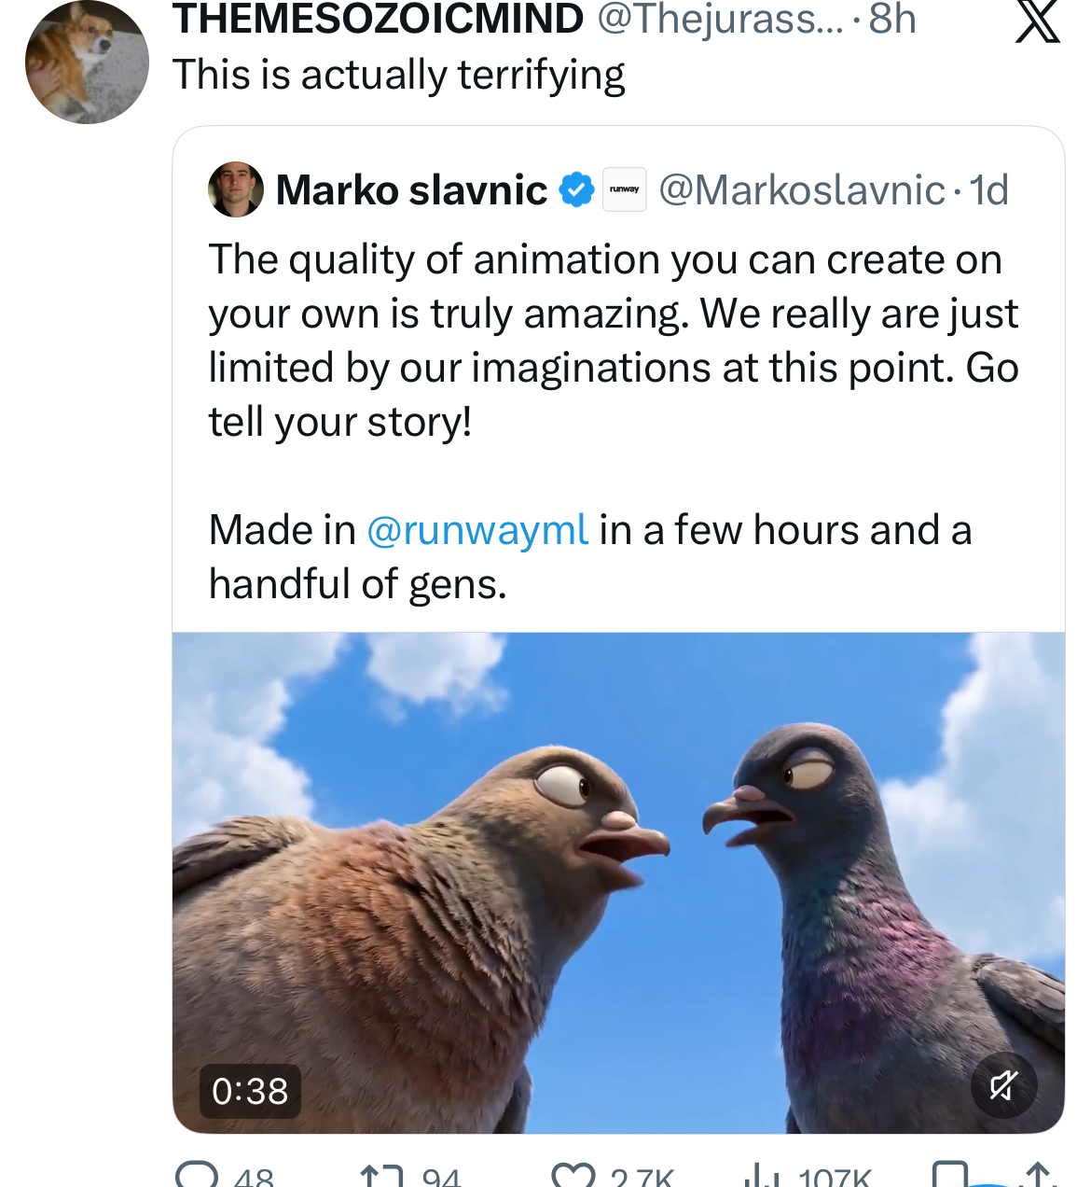Bookmark this post

tap(950, 1175)
